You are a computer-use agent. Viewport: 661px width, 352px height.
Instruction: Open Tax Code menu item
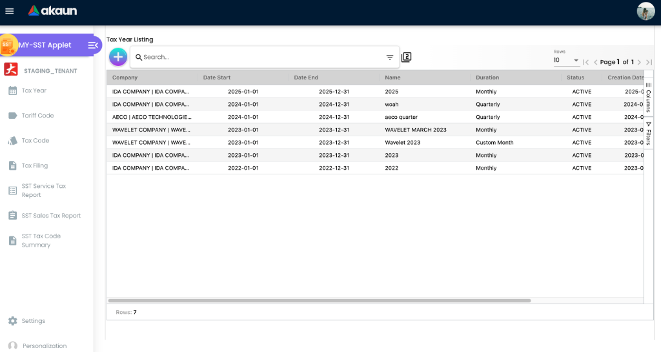click(x=36, y=141)
